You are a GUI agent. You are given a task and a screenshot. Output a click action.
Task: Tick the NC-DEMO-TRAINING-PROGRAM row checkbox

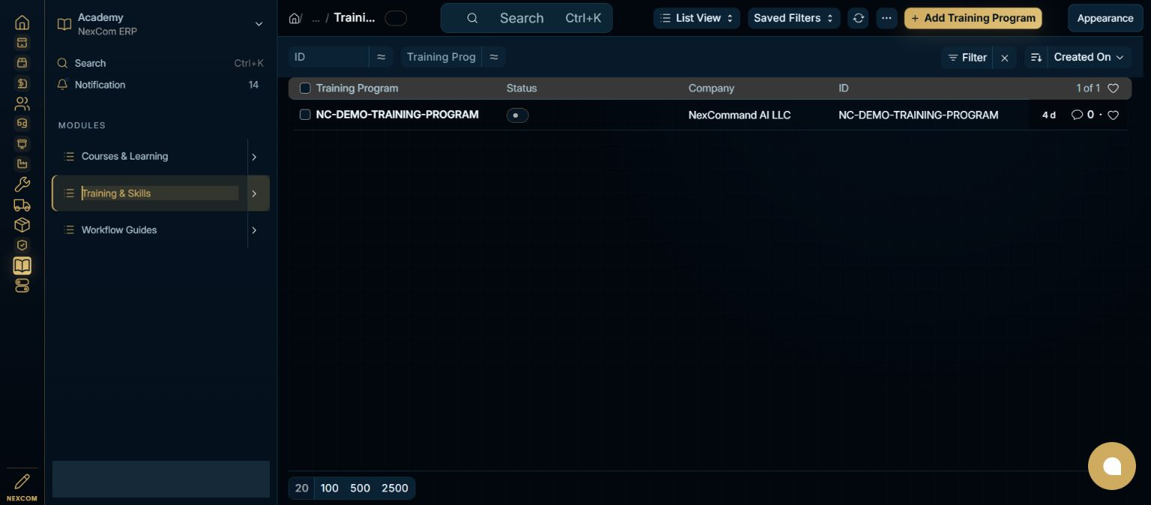click(x=305, y=115)
